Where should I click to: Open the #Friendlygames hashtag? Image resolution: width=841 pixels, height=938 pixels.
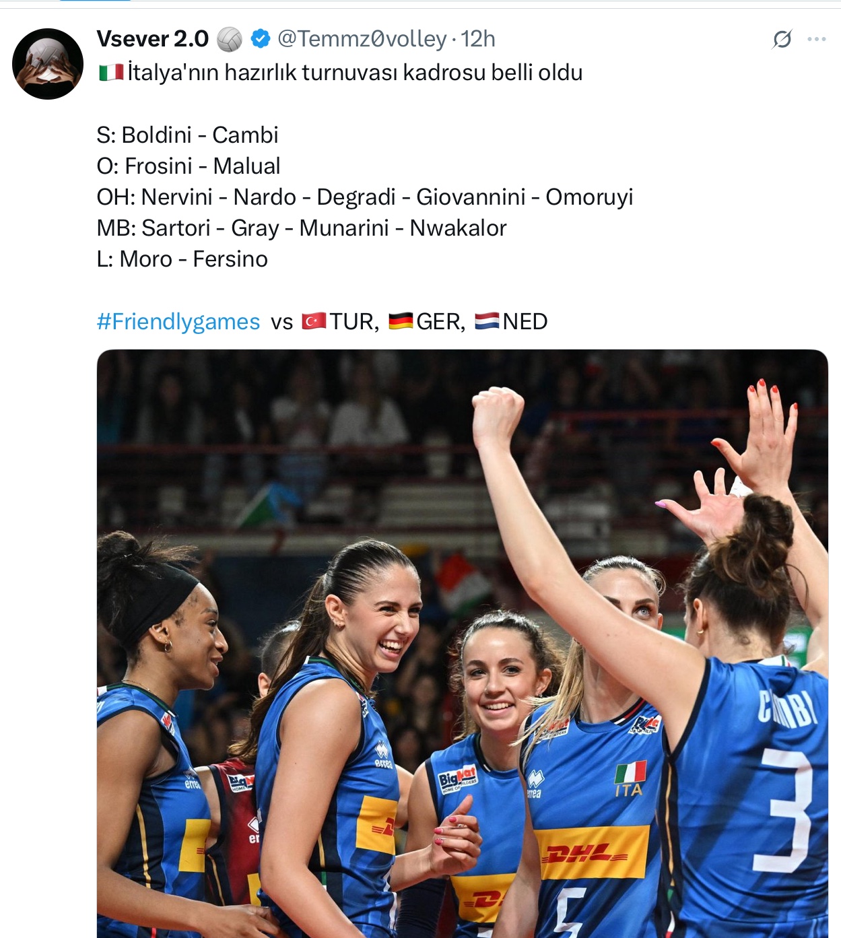tap(178, 322)
